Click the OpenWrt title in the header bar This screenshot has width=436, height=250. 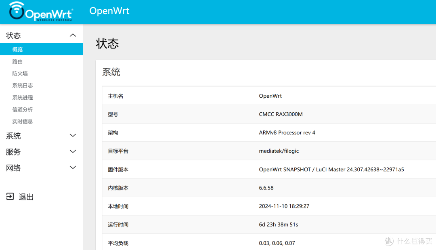tap(109, 11)
